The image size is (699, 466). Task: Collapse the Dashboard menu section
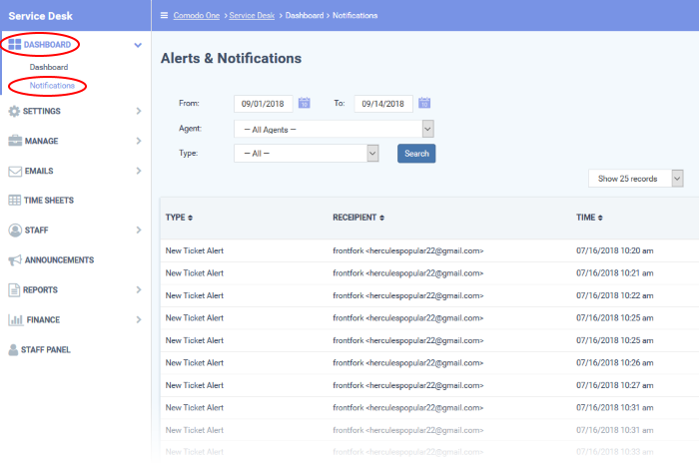point(138,45)
